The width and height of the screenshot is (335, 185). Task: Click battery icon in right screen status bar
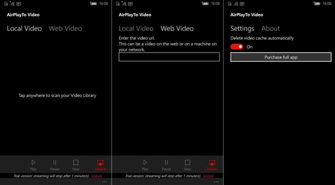tap(317, 3)
